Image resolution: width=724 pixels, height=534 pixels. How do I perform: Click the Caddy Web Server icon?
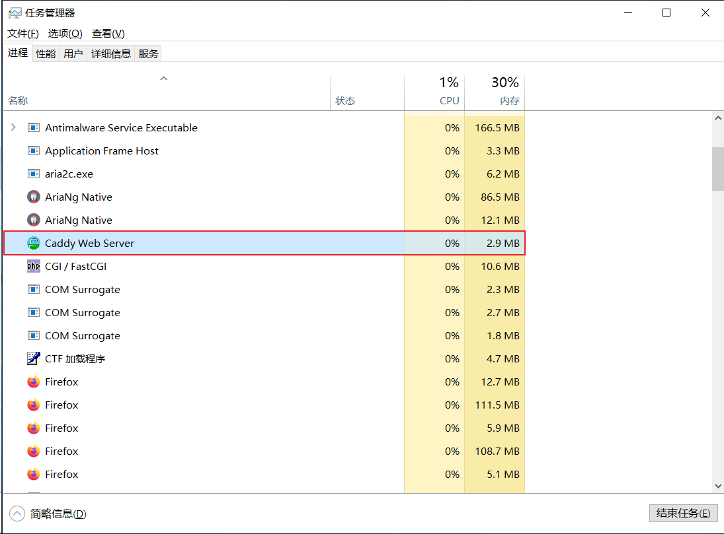[34, 243]
